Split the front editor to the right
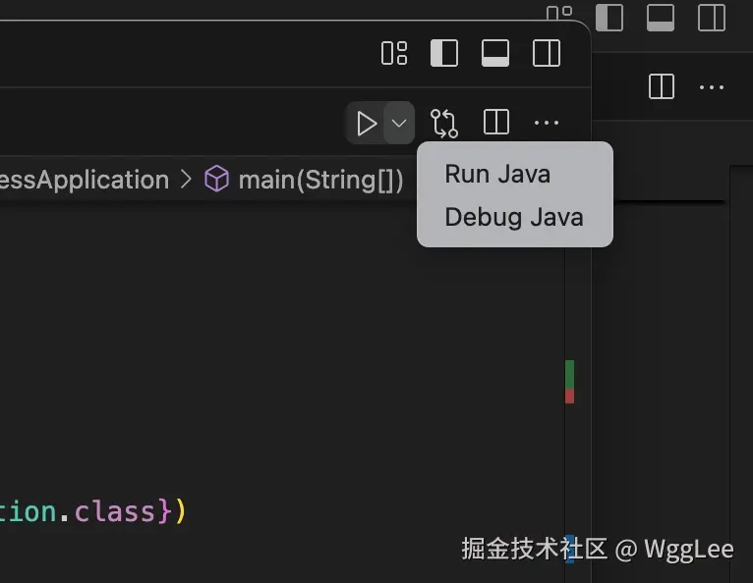The image size is (753, 583). tap(496, 123)
